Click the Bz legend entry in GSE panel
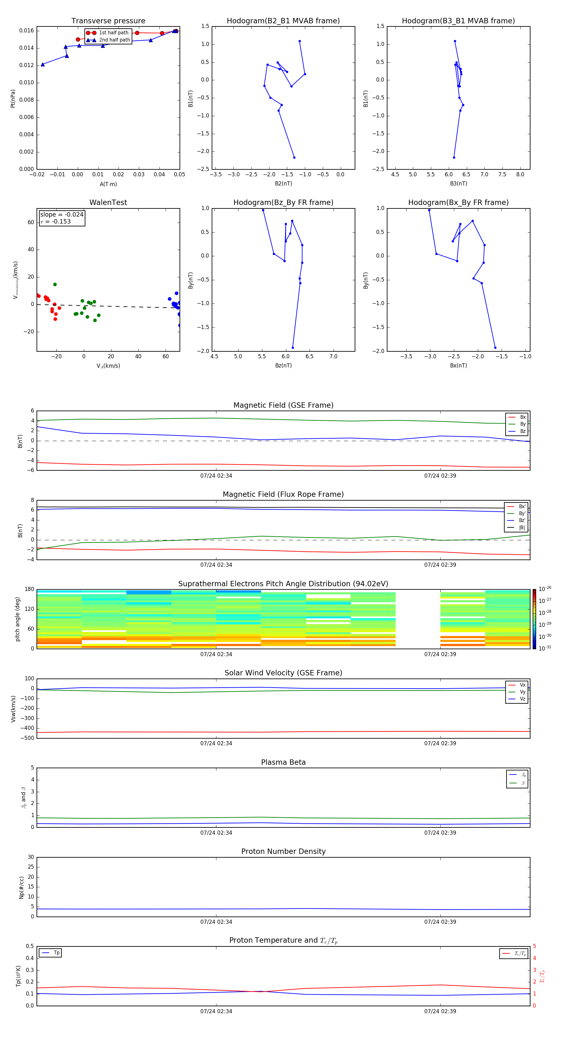Screen dimensions: 567x1039 [517, 431]
